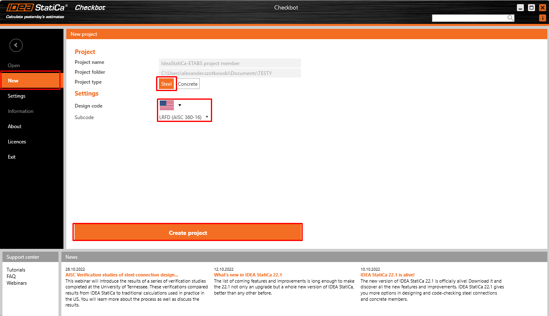Read the 'IDEA StatiCa 22.1 is alive!' news
The width and height of the screenshot is (549, 316).
[388, 274]
